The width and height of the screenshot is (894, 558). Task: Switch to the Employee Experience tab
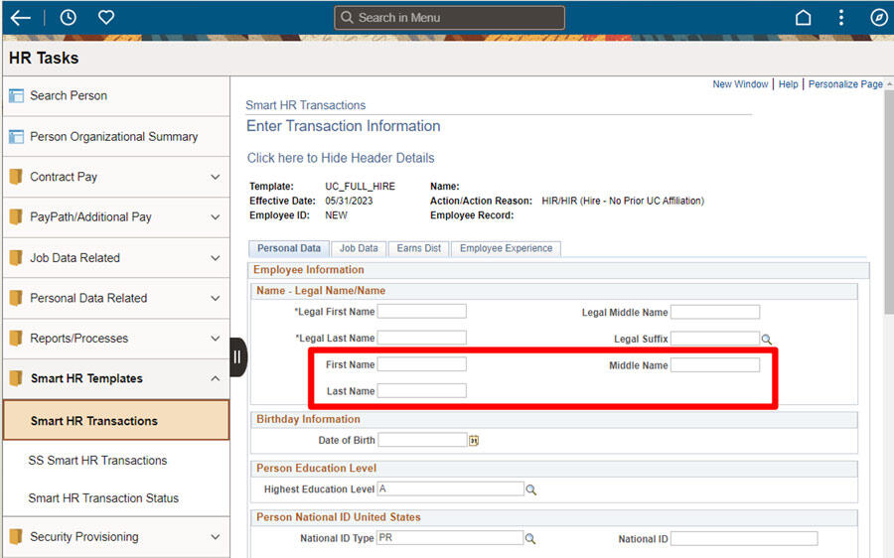point(507,248)
